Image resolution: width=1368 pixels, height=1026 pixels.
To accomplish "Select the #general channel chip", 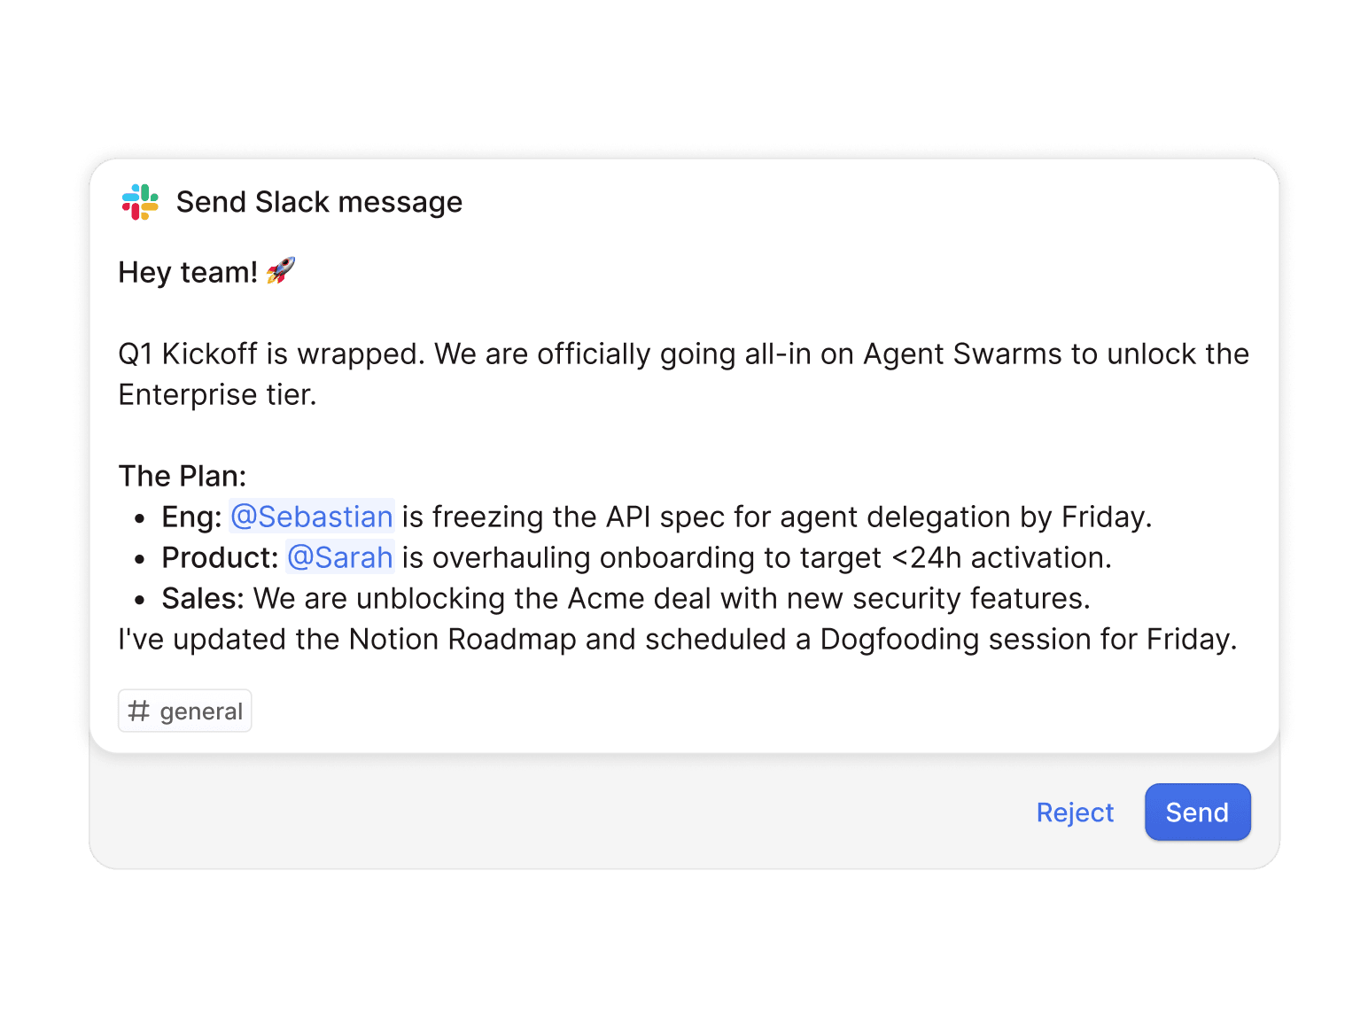I will pyautogui.click(x=184, y=711).
